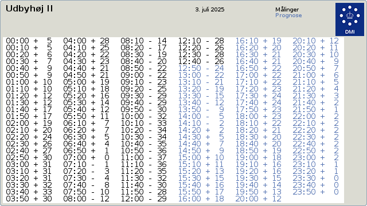Click the date 3. juli 2025
Image resolution: width=367 pixels, height=206 pixels.
pyautogui.click(x=210, y=10)
